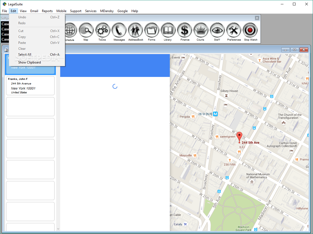Open the Staff eye icon
The width and height of the screenshot is (313, 234).
(x=217, y=30)
